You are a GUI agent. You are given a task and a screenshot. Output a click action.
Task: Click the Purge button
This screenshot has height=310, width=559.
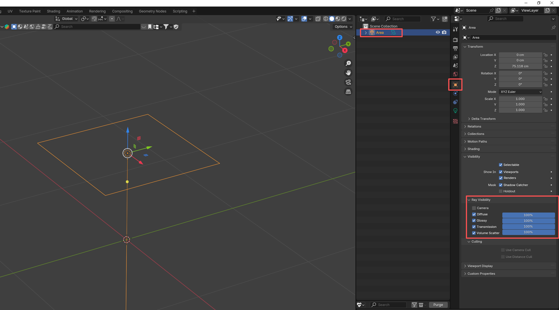click(x=438, y=305)
